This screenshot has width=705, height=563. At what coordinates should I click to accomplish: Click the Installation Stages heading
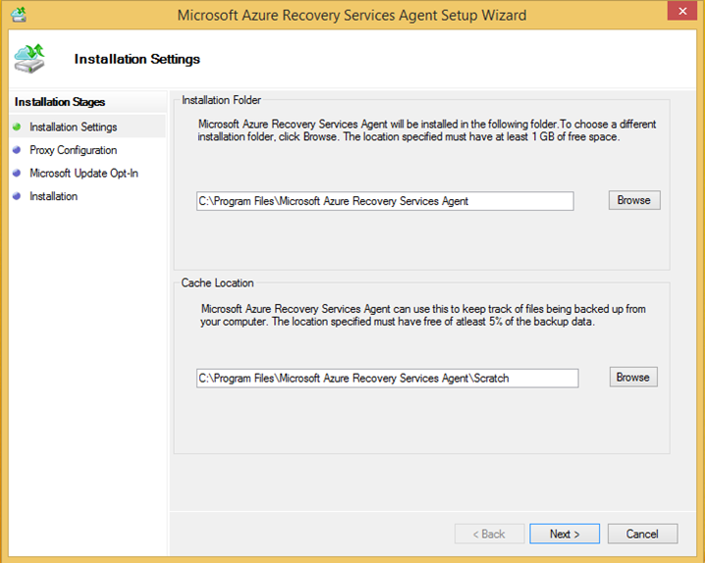[60, 102]
